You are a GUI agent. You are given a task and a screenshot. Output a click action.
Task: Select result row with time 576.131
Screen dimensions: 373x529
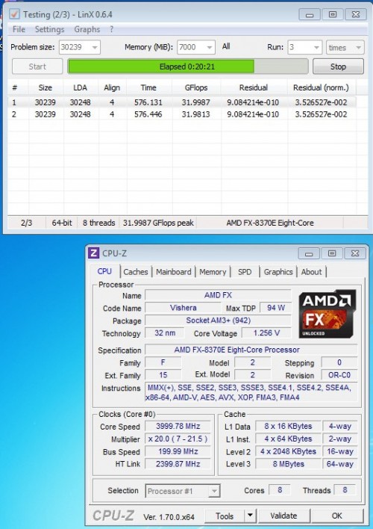coord(182,102)
